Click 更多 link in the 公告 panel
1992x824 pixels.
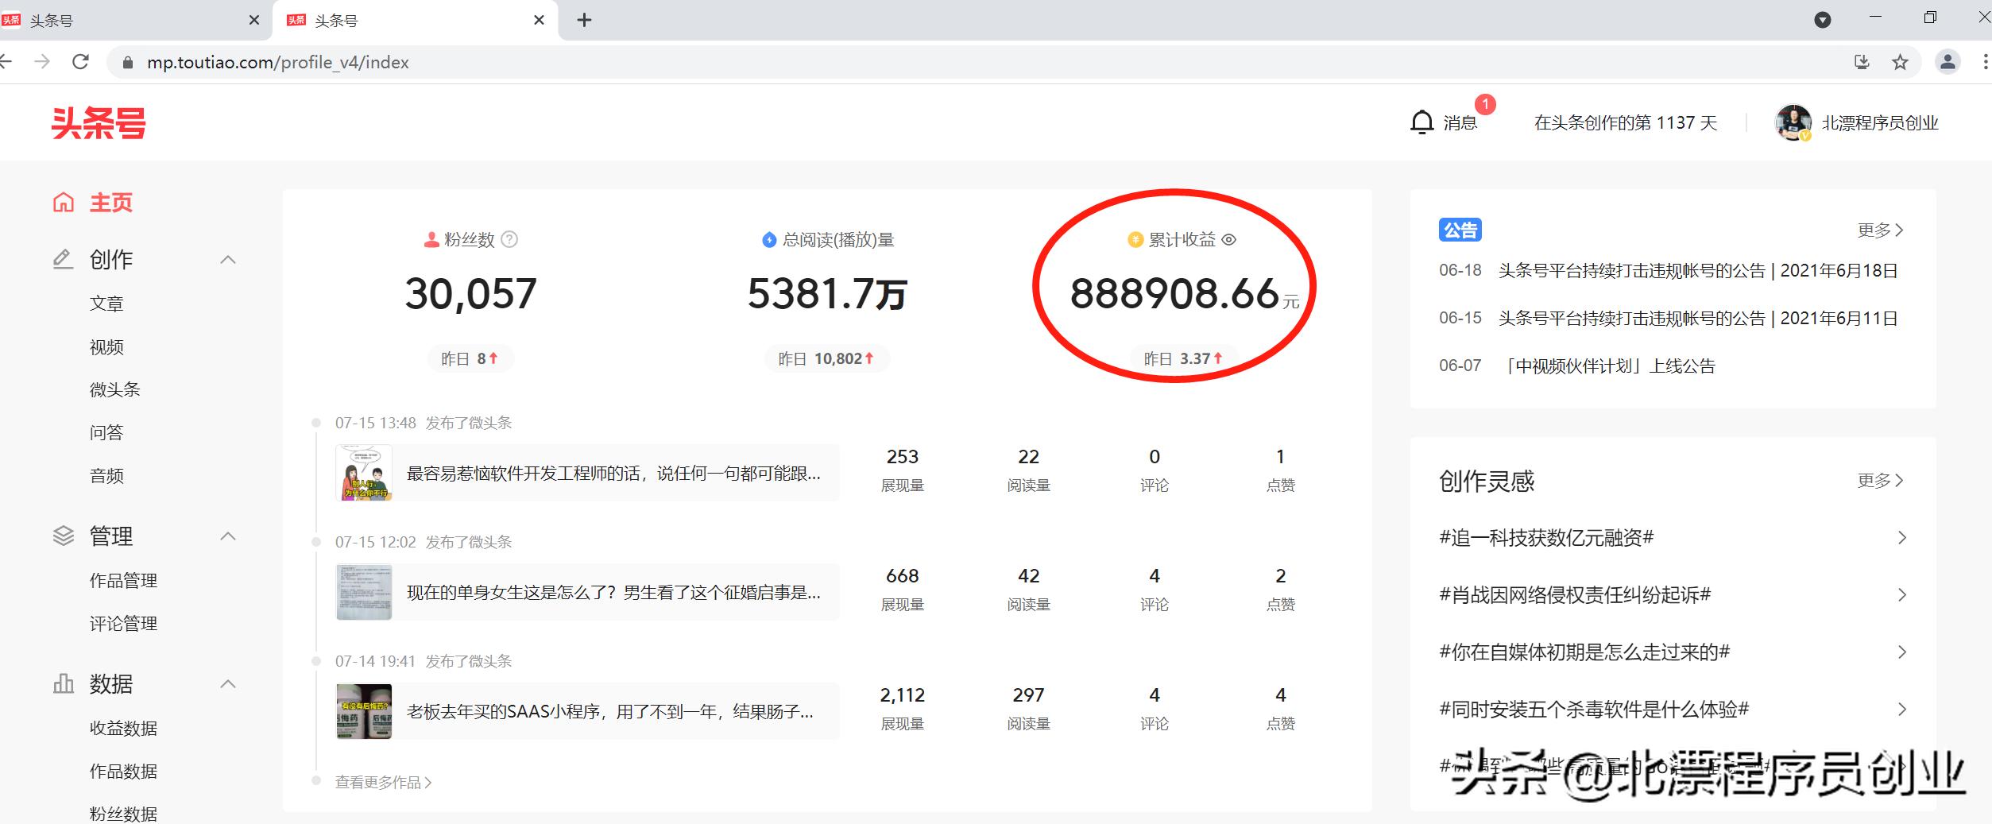coord(1879,230)
